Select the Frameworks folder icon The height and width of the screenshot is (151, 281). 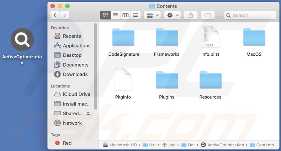[x=167, y=37]
